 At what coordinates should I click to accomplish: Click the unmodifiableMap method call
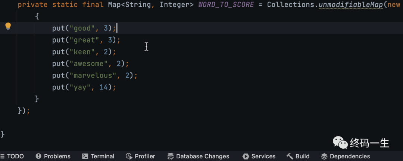350,5
